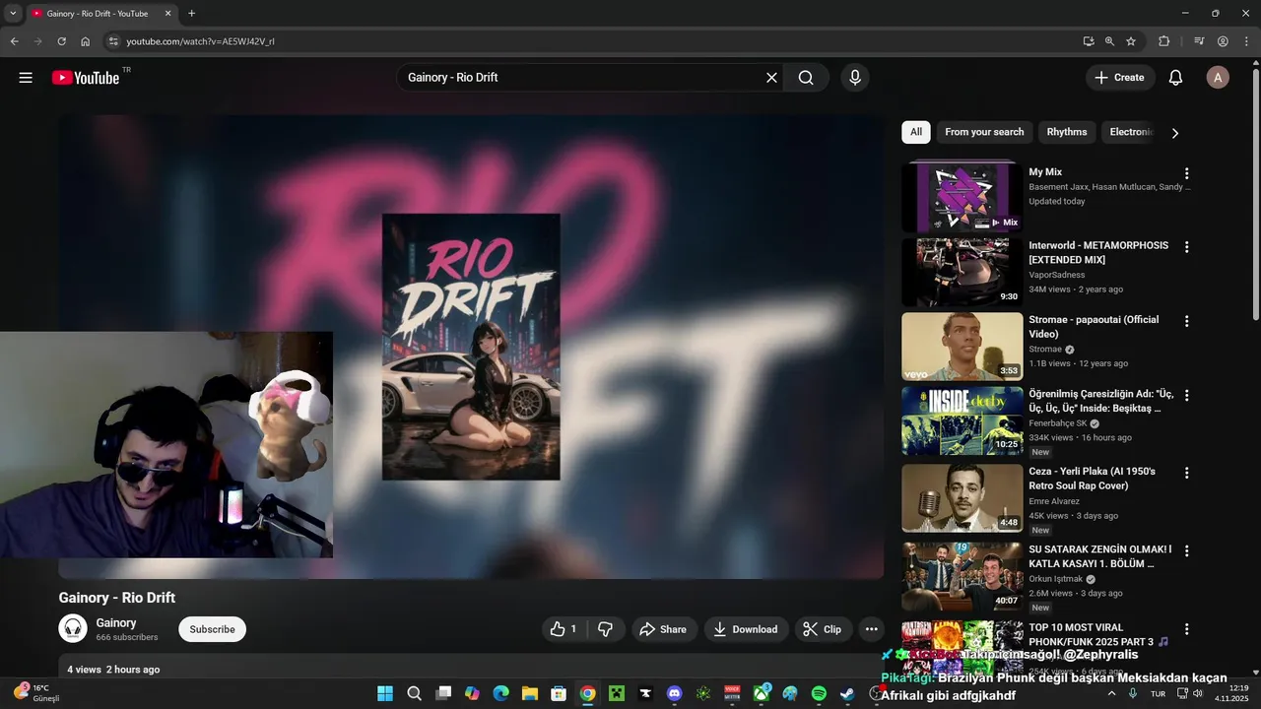Open the Interworld METAMORPHOSIS thumbnail
Viewport: 1261px width, 709px height.
962,272
